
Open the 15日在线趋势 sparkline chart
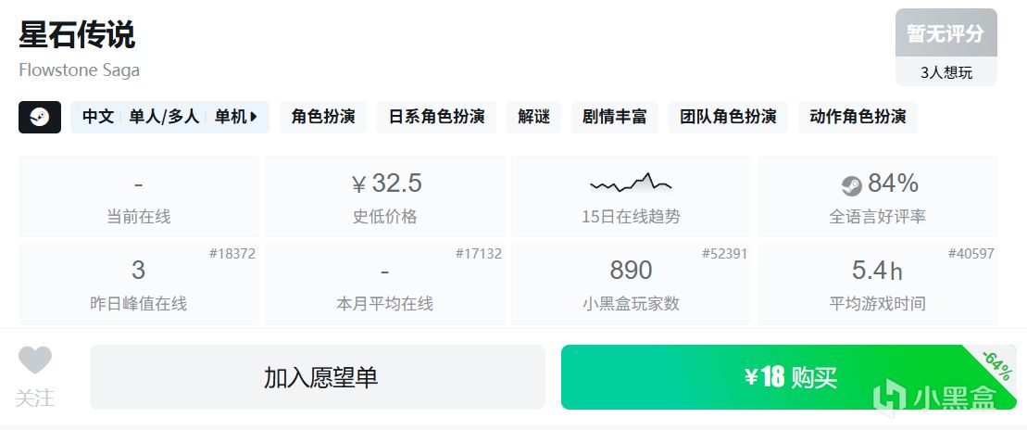(x=631, y=183)
